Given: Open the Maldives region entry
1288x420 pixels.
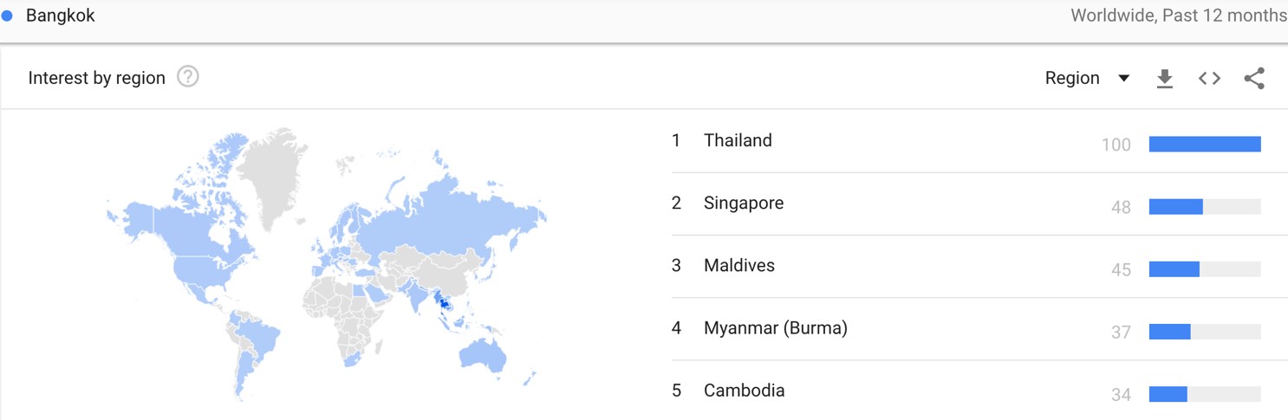Looking at the screenshot, I should (739, 266).
